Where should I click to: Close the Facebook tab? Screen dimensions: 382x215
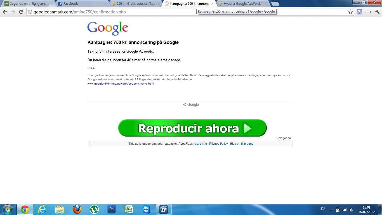tap(105, 4)
